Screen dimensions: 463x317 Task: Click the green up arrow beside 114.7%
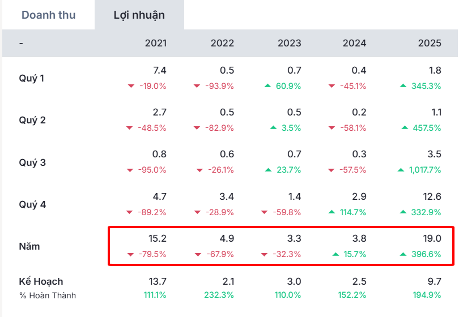pyautogui.click(x=332, y=212)
